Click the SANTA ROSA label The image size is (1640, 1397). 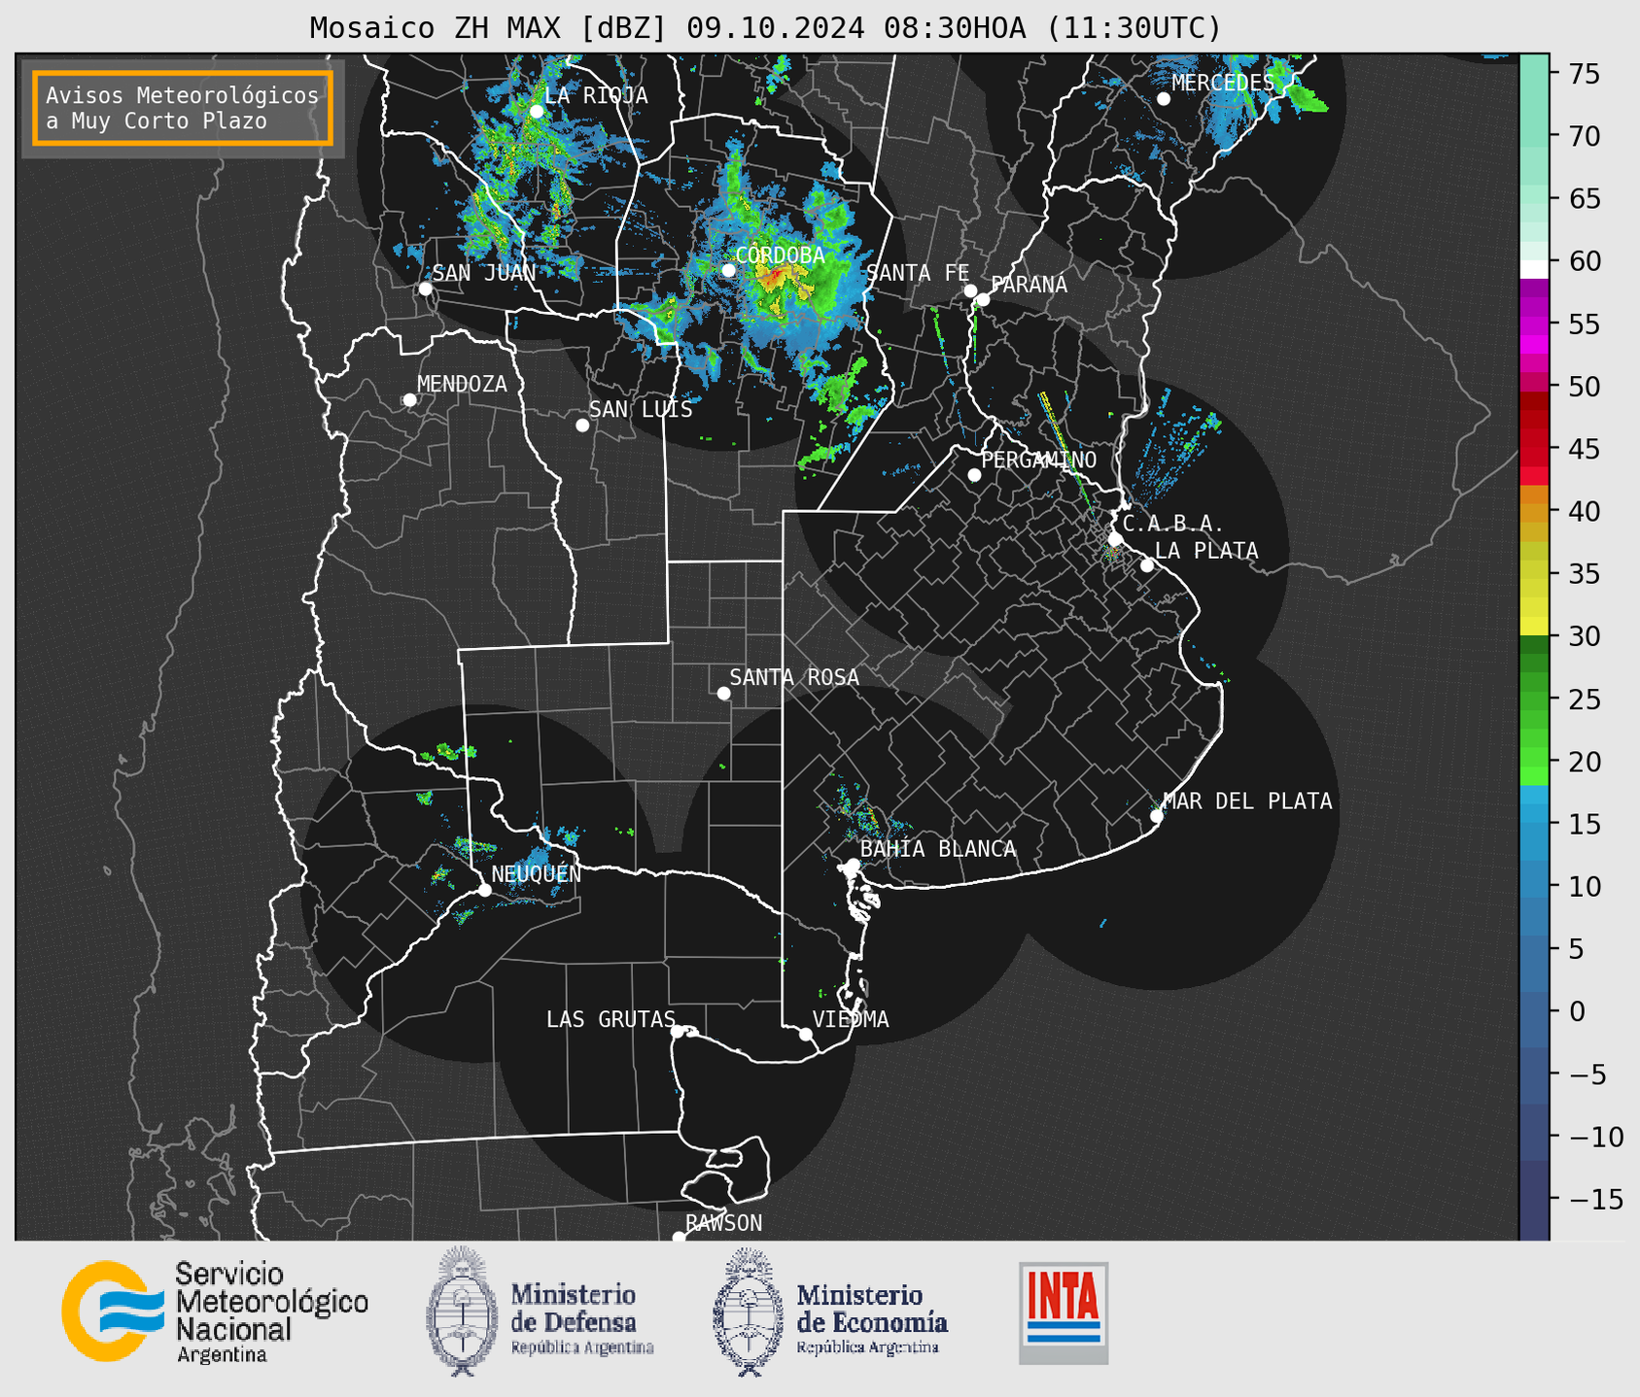(x=794, y=677)
